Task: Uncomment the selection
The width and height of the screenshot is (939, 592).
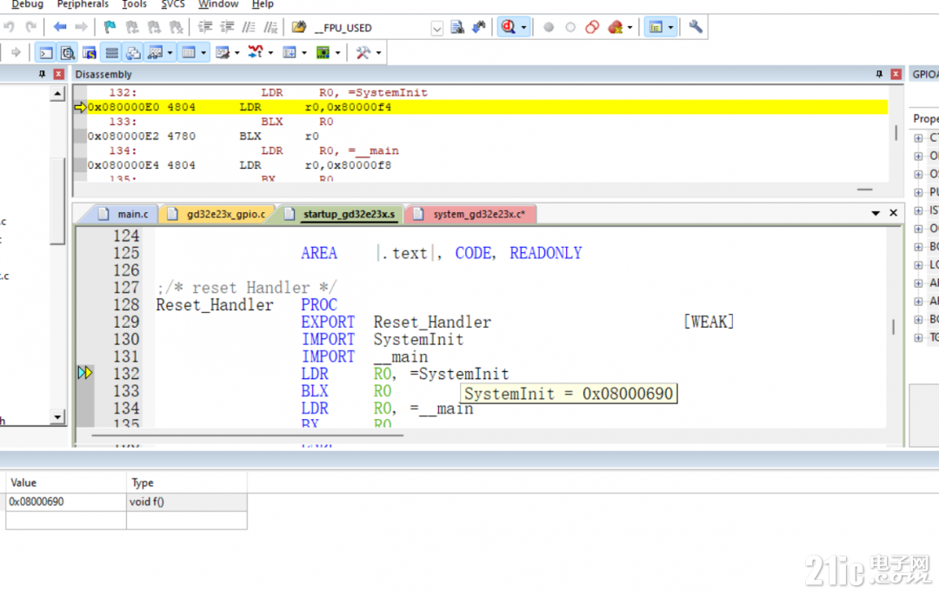Action: point(270,27)
